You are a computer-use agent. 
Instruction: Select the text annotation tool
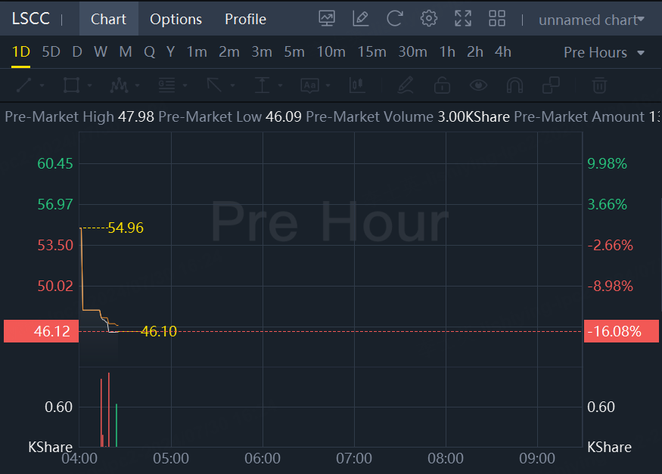310,85
